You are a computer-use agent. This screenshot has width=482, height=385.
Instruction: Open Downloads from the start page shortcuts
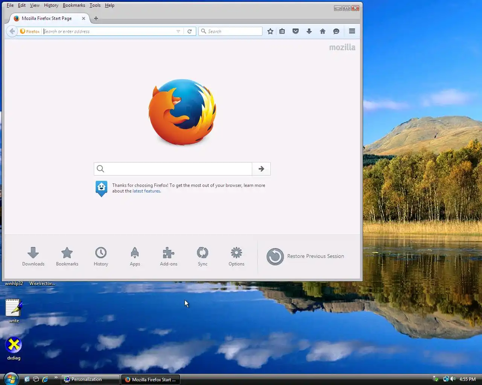(x=33, y=256)
